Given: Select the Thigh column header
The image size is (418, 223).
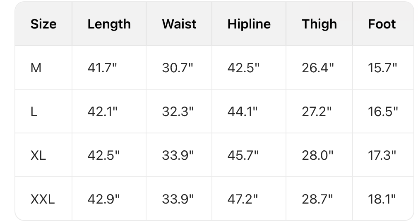Looking at the screenshot, I should pos(319,24).
